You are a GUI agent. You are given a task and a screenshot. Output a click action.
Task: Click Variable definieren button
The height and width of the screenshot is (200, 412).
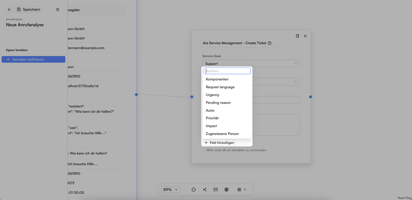(33, 59)
